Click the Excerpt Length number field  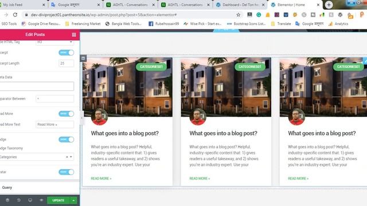67,64
